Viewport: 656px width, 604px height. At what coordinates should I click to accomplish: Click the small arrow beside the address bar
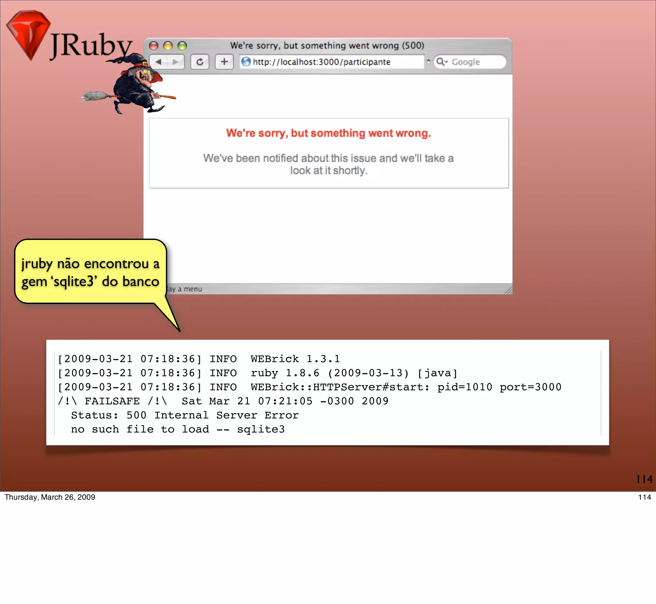(428, 61)
